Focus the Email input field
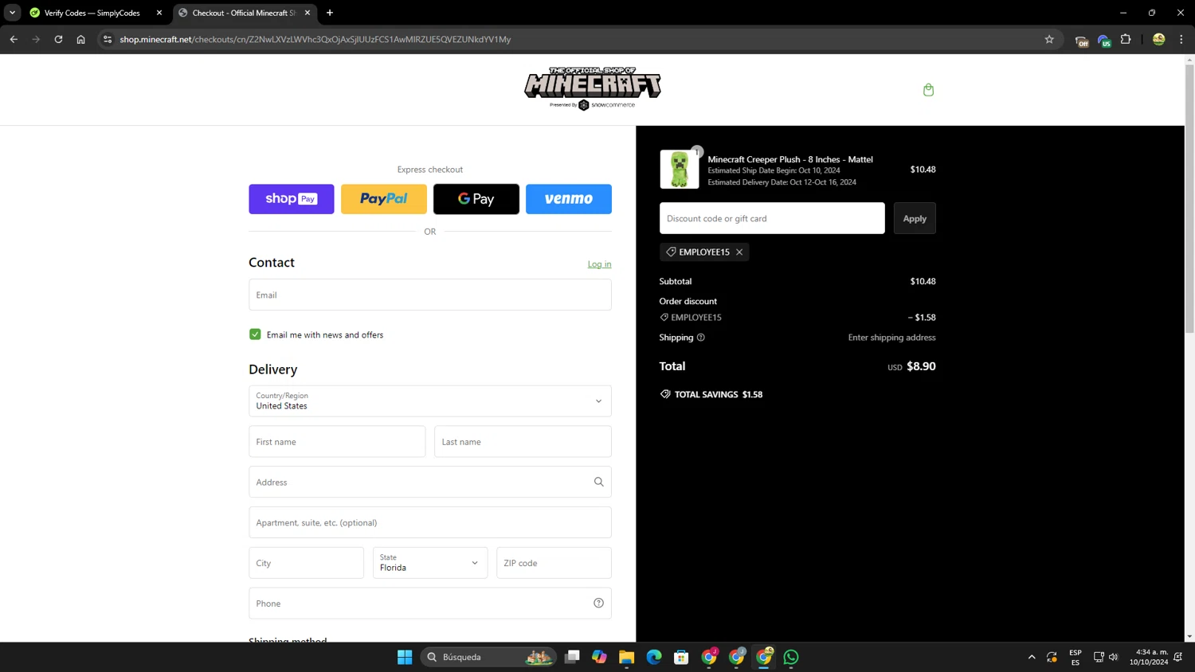Viewport: 1195px width, 672px height. pyautogui.click(x=430, y=295)
